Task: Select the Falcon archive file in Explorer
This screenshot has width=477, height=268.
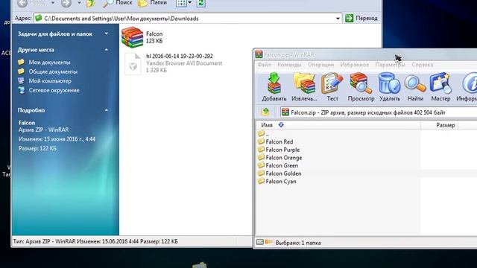Action: 142,37
